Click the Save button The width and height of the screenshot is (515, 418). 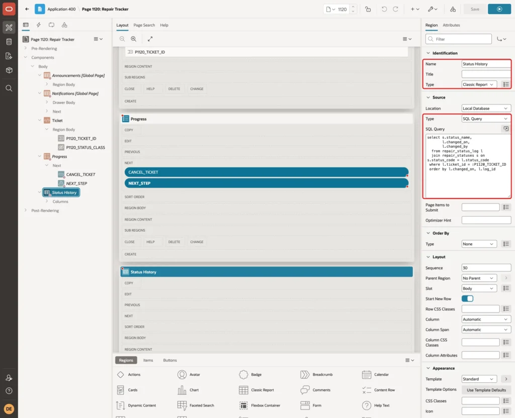tap(475, 9)
